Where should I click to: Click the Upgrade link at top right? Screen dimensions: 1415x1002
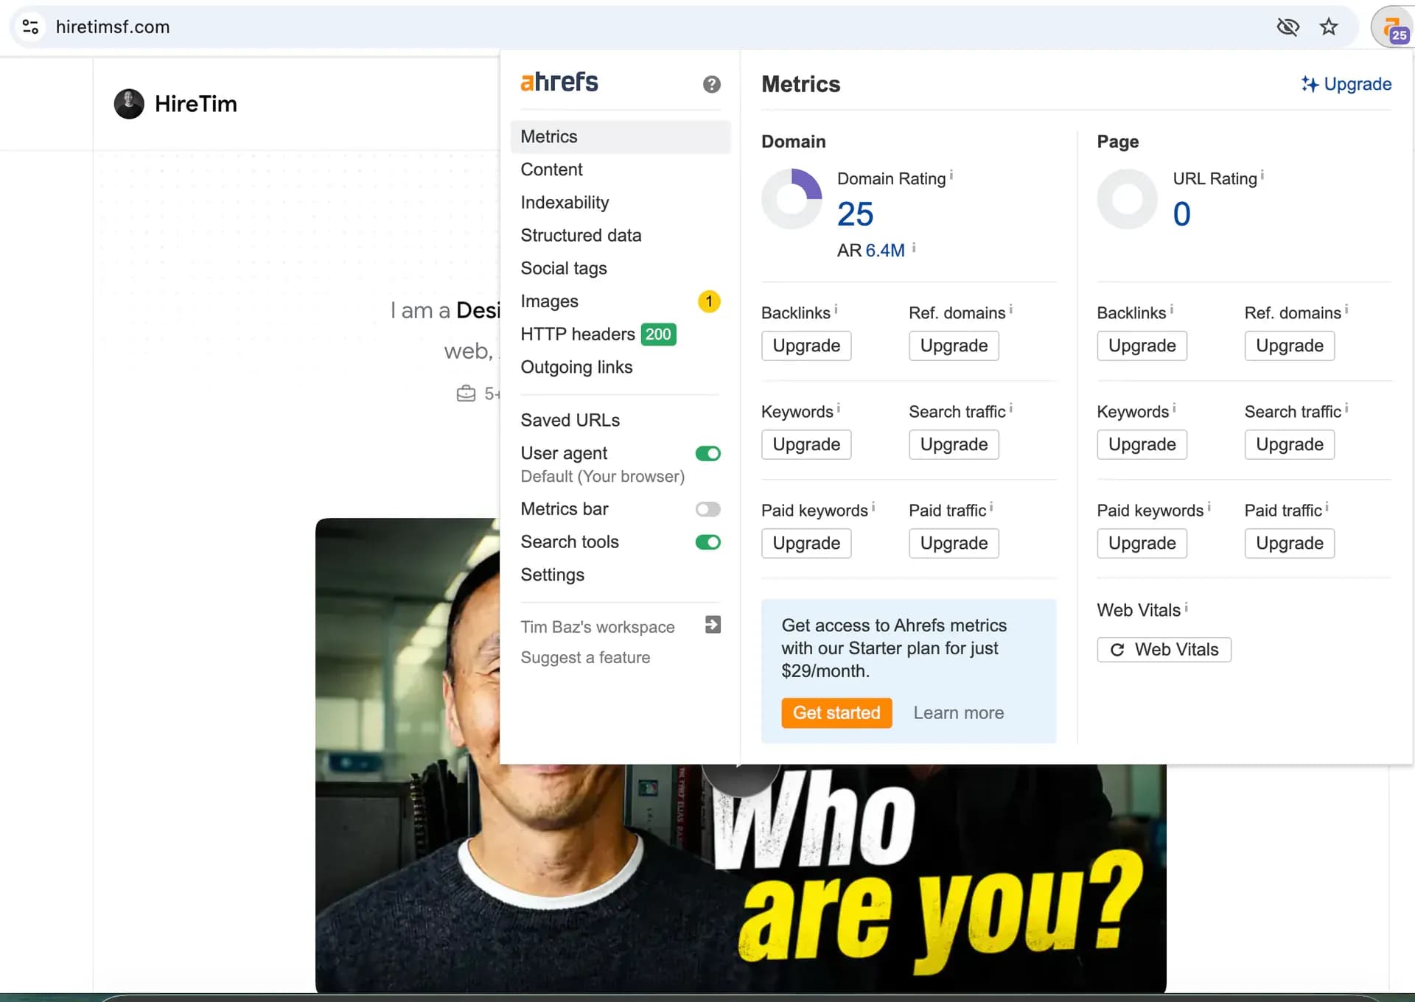pos(1346,84)
